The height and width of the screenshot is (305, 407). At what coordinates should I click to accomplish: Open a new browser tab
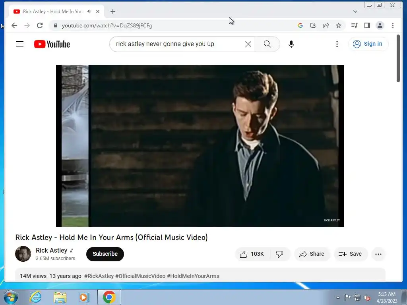(112, 12)
